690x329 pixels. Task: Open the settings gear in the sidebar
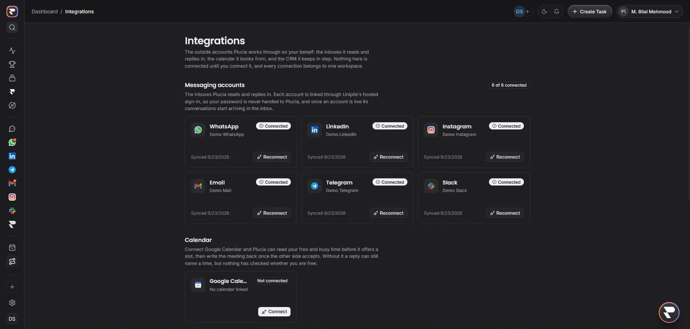click(12, 303)
